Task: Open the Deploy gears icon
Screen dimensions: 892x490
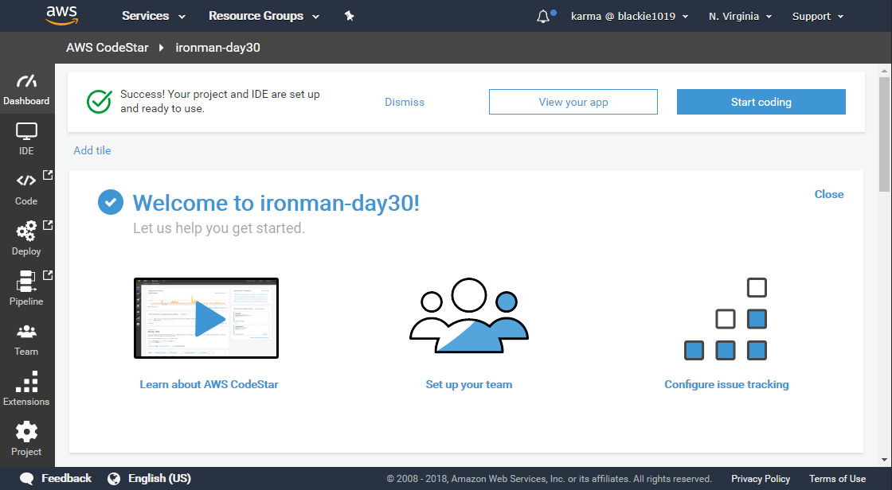Action: pyautogui.click(x=26, y=232)
